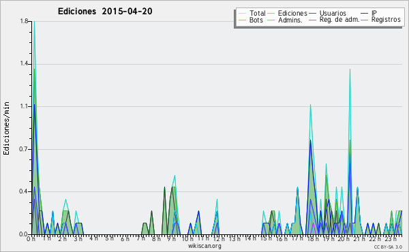Click the 1.8 value on the y-axis
This screenshot has width=409, height=252.
24,21
